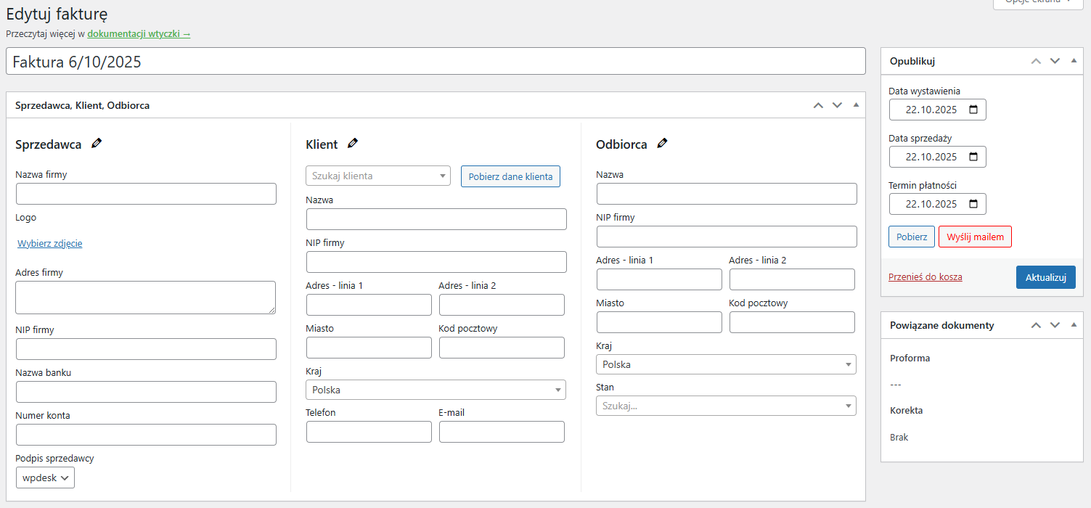Move Powiązane dokumenty panel down with arrow
1091x508 pixels.
1055,325
